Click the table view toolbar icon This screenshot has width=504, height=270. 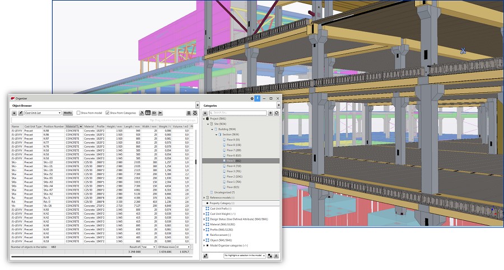click(148, 113)
